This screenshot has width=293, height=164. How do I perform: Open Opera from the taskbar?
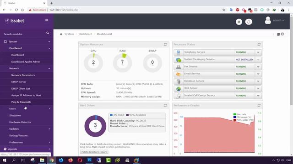[80, 160]
